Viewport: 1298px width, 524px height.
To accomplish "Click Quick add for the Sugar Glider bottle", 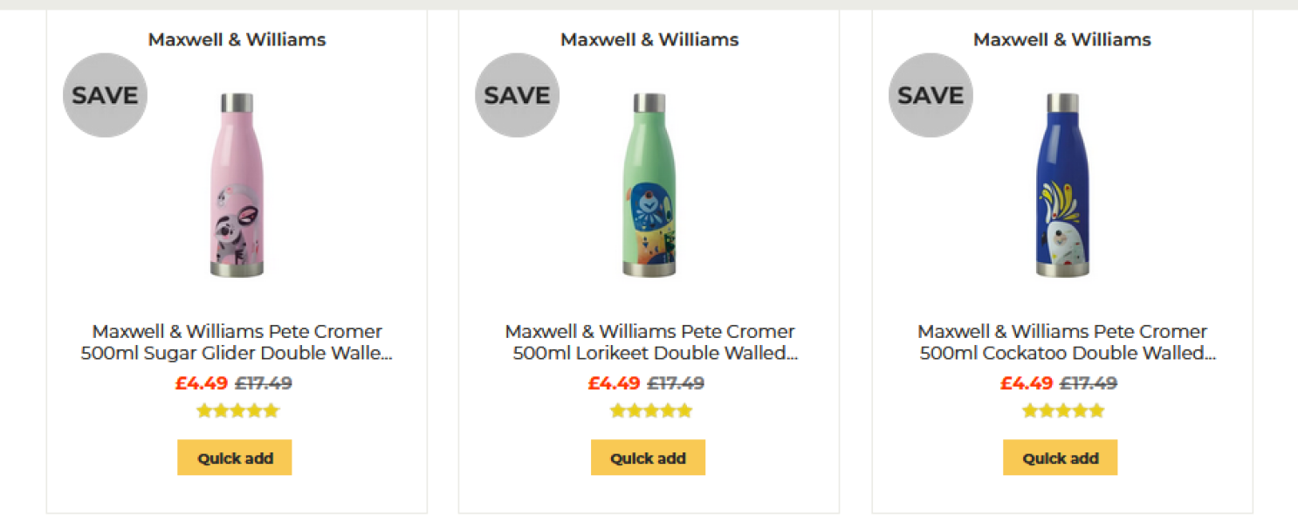I will (x=234, y=457).
